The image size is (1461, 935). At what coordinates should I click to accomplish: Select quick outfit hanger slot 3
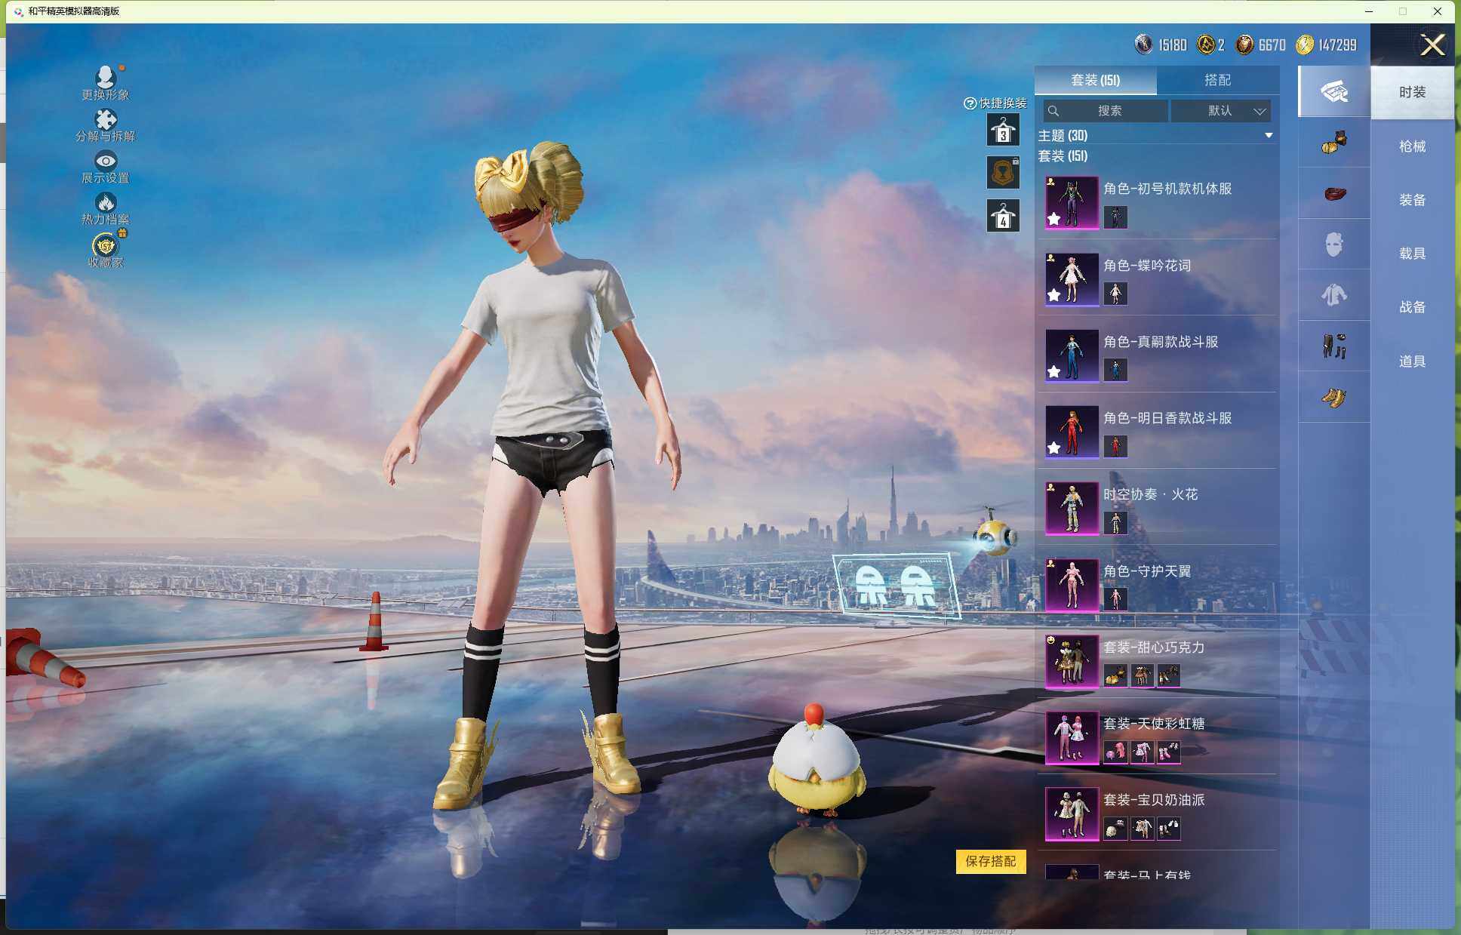click(x=1003, y=131)
